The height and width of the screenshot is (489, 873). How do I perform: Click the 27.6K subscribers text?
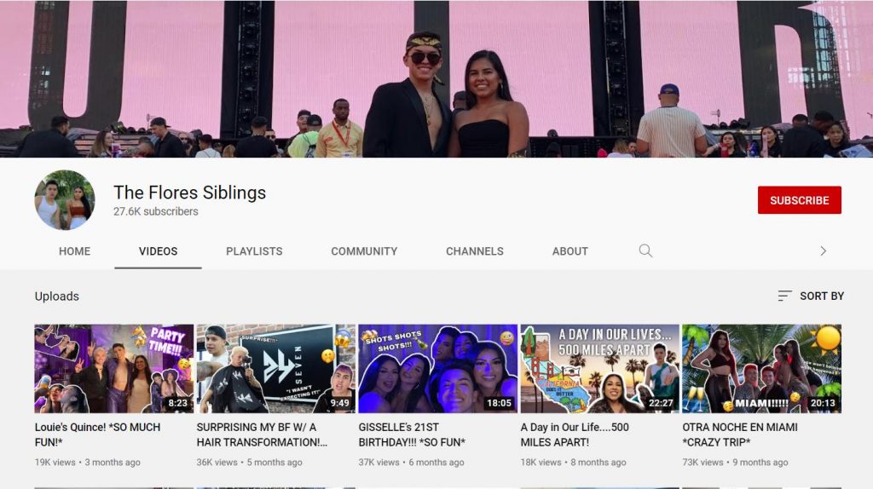pyautogui.click(x=156, y=211)
